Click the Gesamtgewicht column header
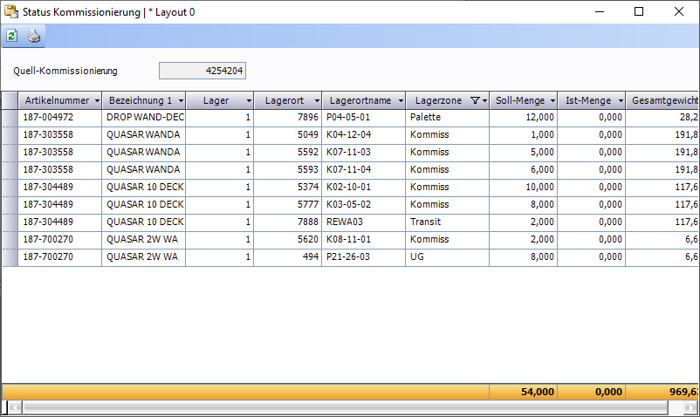Viewport: 700px width, 417px height. coord(663,100)
